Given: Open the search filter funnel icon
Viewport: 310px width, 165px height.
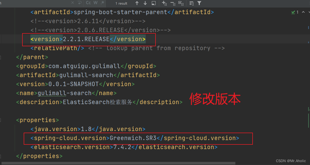Looking at the screenshot, I should (x=199, y=3).
